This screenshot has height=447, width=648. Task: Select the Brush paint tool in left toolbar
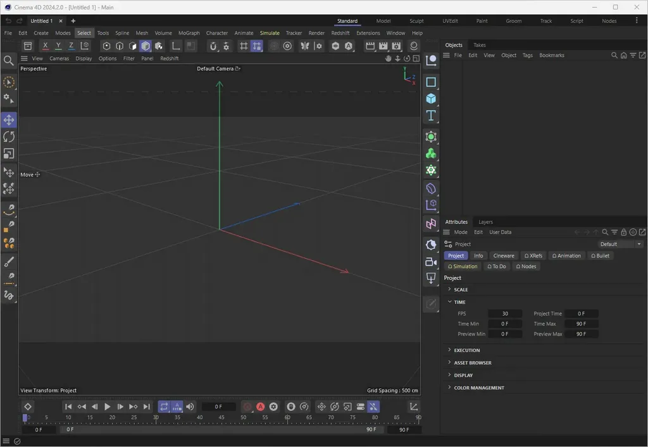pyautogui.click(x=9, y=261)
